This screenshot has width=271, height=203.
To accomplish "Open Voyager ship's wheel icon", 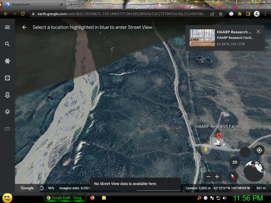I will pyautogui.click(x=7, y=61).
